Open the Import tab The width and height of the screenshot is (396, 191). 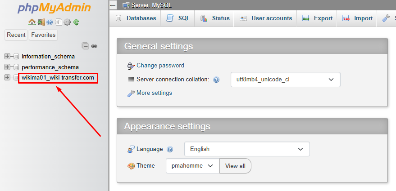click(x=357, y=18)
